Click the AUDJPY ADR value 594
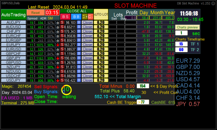Image resolution: width=217 pixels, height=130 pixels. 40,23
